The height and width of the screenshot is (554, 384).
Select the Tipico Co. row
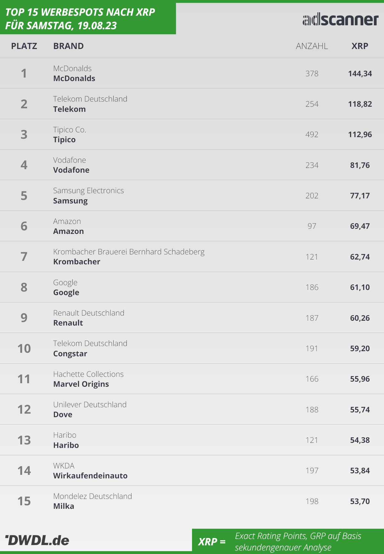(192, 134)
